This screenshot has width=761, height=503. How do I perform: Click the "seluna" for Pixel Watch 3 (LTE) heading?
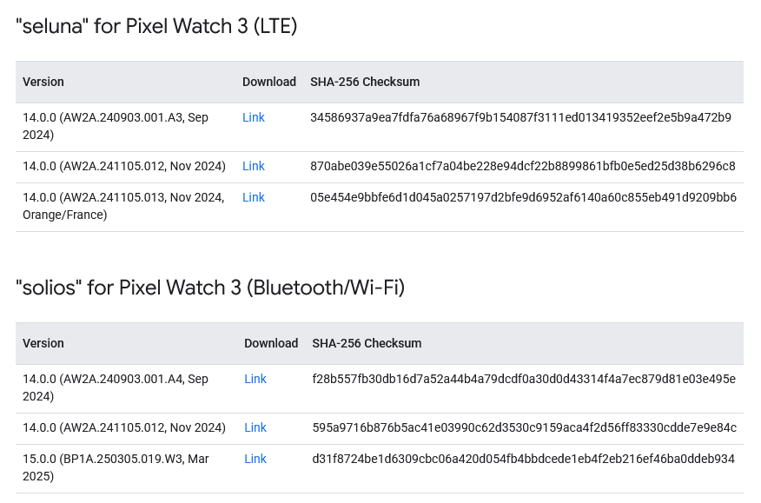coord(156,27)
